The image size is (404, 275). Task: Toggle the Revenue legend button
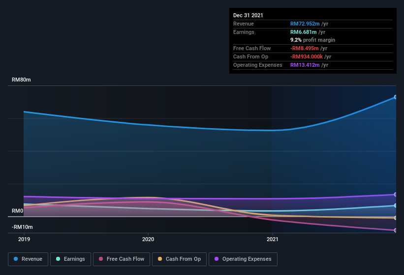(x=28, y=259)
